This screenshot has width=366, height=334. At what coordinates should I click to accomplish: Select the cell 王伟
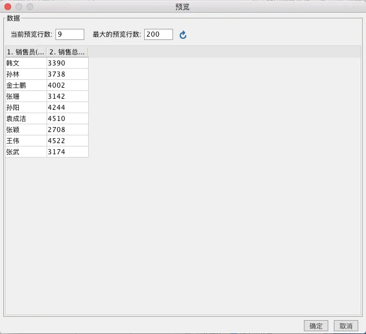26,140
